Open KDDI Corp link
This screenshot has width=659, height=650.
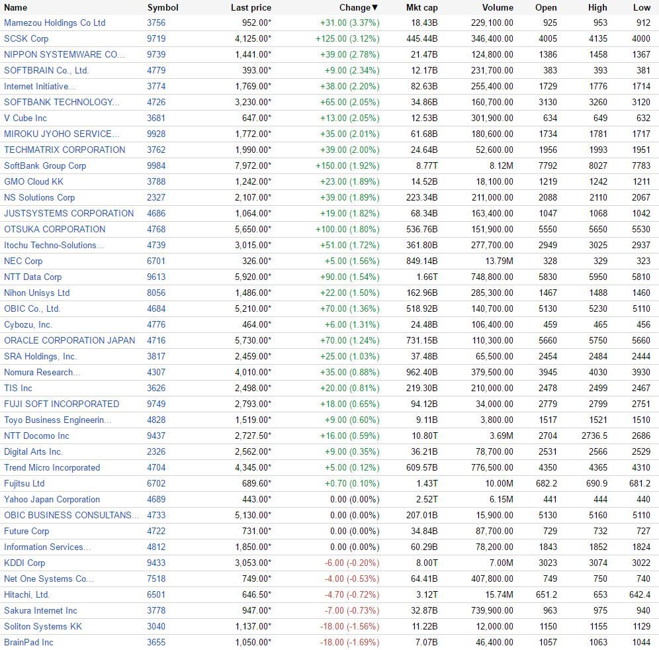24,563
